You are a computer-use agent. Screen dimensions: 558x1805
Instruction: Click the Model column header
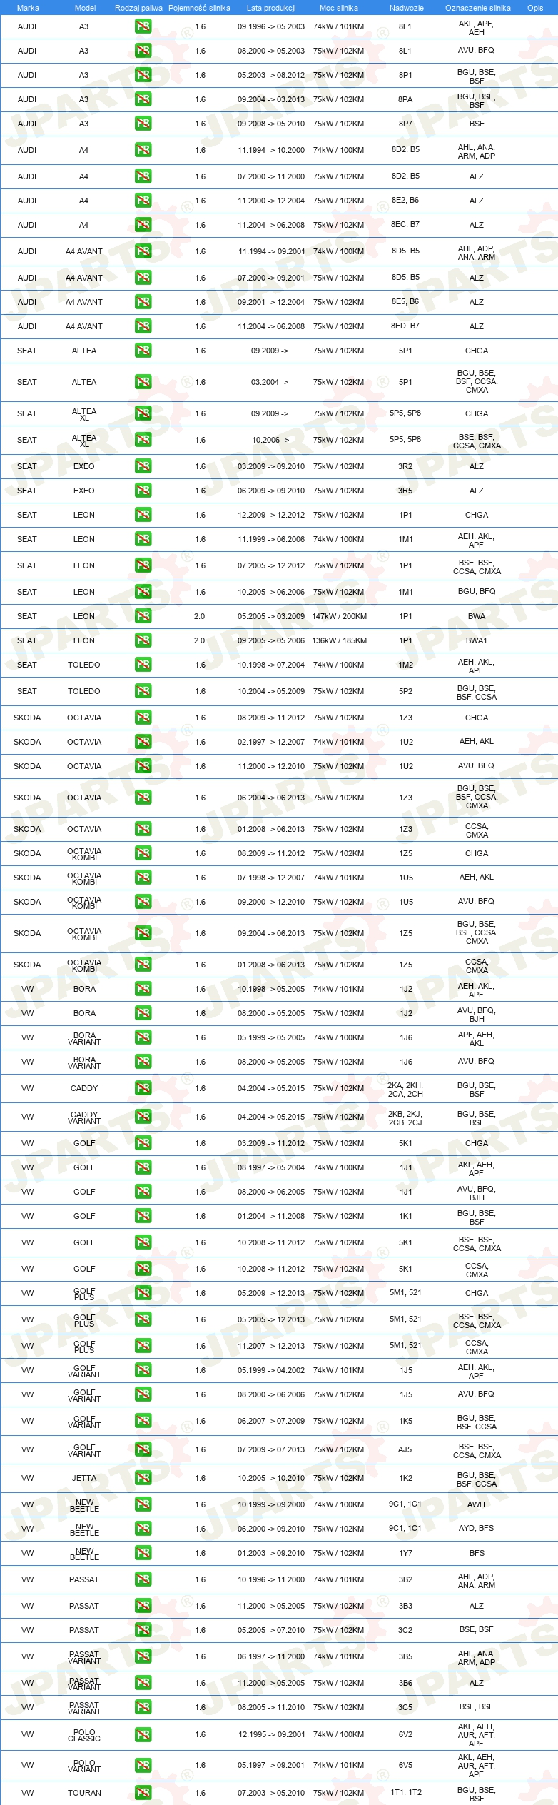(85, 8)
